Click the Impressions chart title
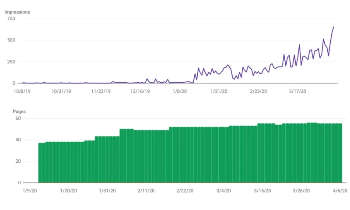Viewport: 350px width, 210px height. 17,12
